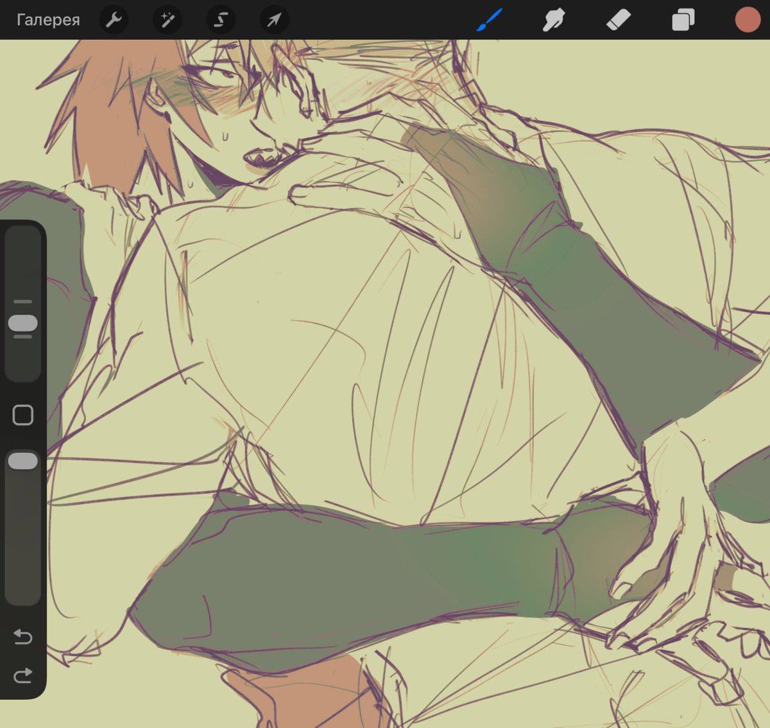This screenshot has height=728, width=770.
Task: Undo the last stroke with the undo arrow
Action: coord(23,637)
